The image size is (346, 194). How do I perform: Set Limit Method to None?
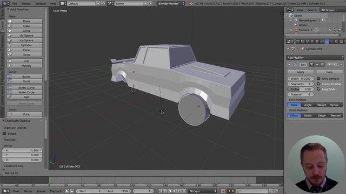coord(294,105)
